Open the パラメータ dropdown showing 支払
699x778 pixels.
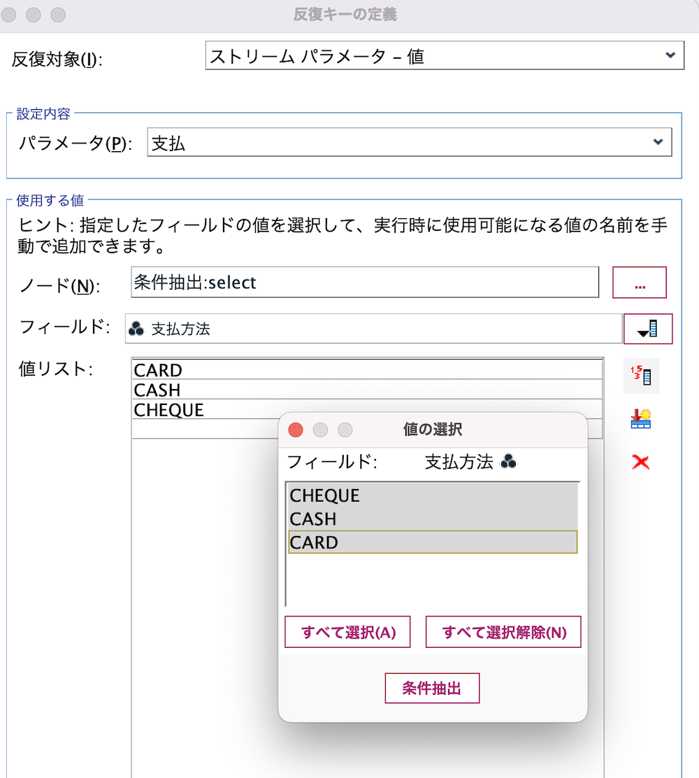657,141
